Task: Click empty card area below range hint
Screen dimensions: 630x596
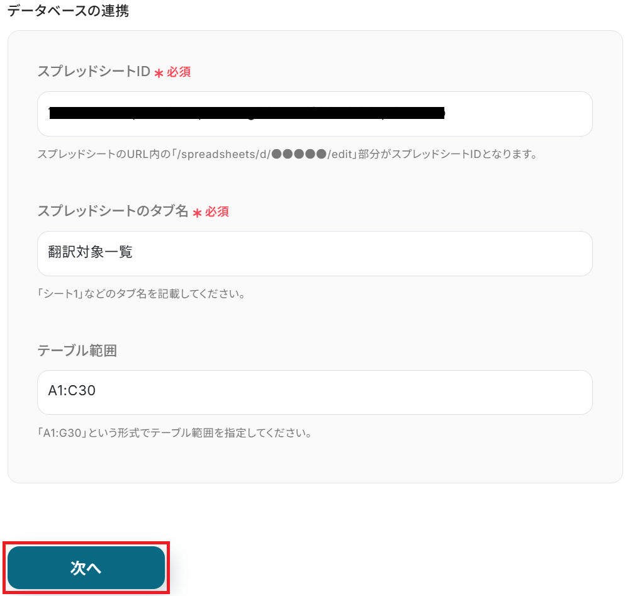Action: click(x=315, y=461)
